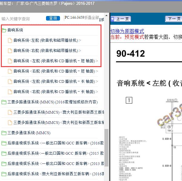Focus the 输入关键字查询 keyword search field
This screenshot has width=182, height=181.
click(x=16, y=19)
